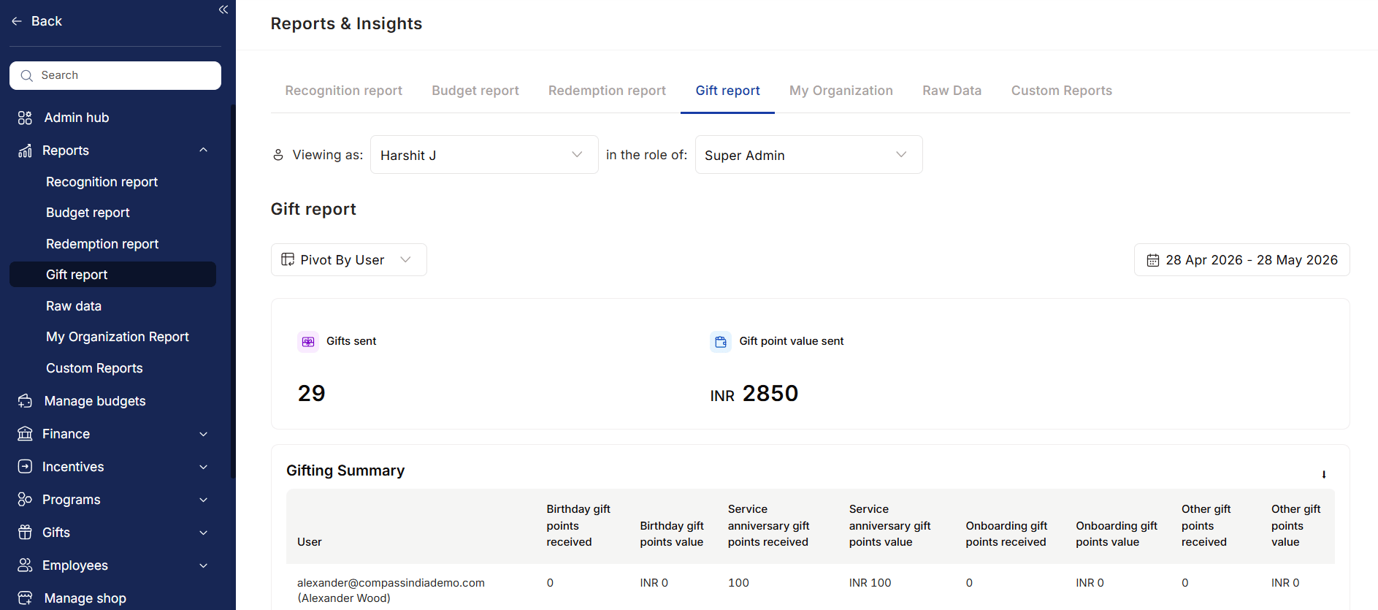Click the Gifts sent purple gift icon
This screenshot has height=610, width=1378.
click(308, 341)
